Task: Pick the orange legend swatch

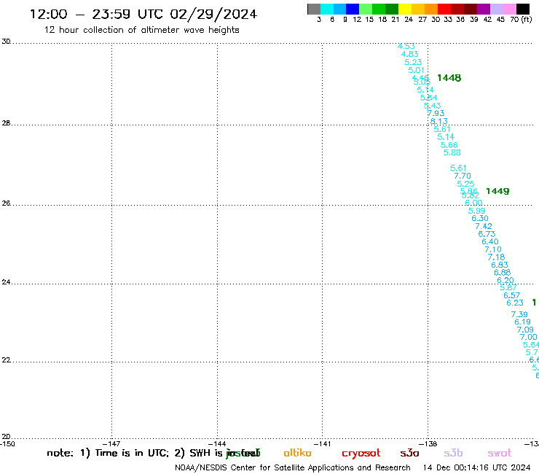Action: (431, 9)
